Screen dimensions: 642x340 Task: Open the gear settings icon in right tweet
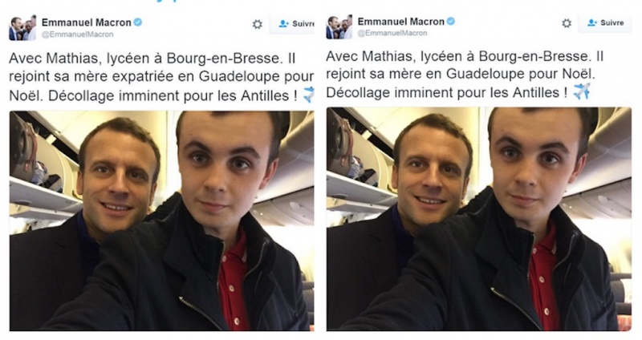tap(567, 23)
